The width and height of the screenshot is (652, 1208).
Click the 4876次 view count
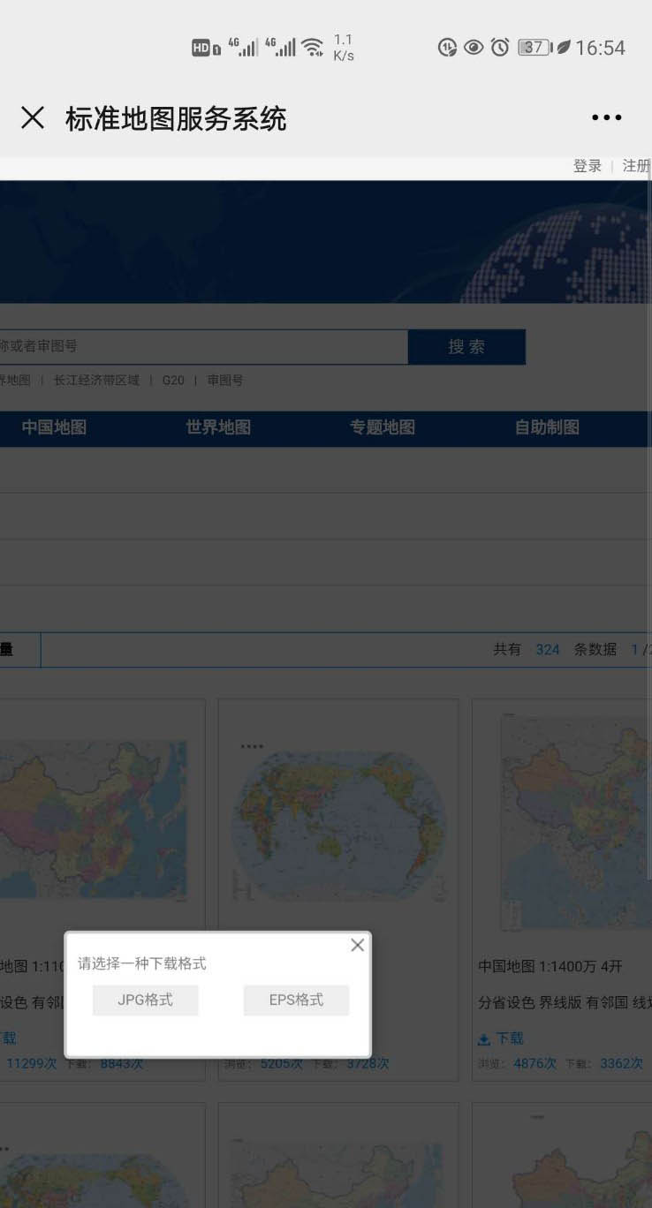click(535, 1064)
